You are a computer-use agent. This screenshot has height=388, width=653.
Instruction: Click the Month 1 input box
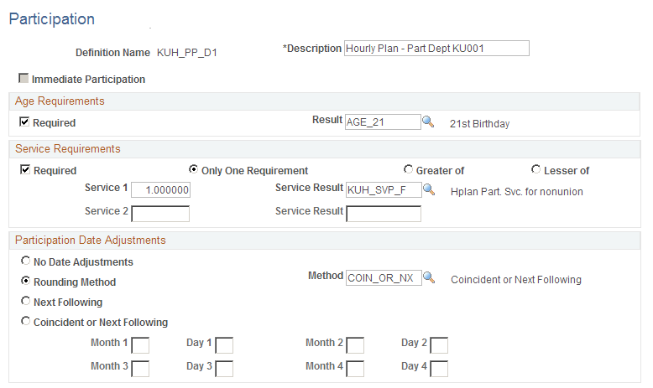coord(140,345)
